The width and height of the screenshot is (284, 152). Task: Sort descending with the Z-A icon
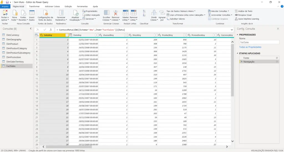pos(144,15)
